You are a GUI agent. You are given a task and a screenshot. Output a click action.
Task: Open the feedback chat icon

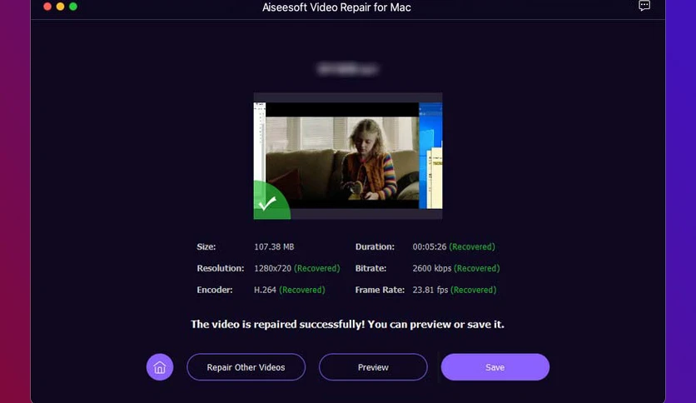(644, 5)
